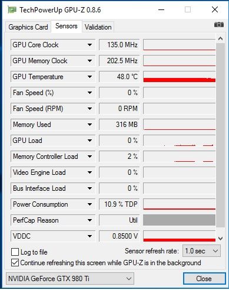Click the GPU Temperature red graph
The width and height of the screenshot is (229, 290).
(180, 77)
